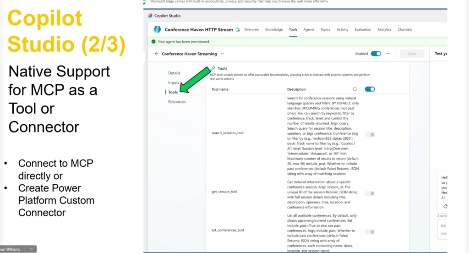Click the Copilot Studio title text
The height and width of the screenshot is (253, 469).
pyautogui.click(x=167, y=16)
